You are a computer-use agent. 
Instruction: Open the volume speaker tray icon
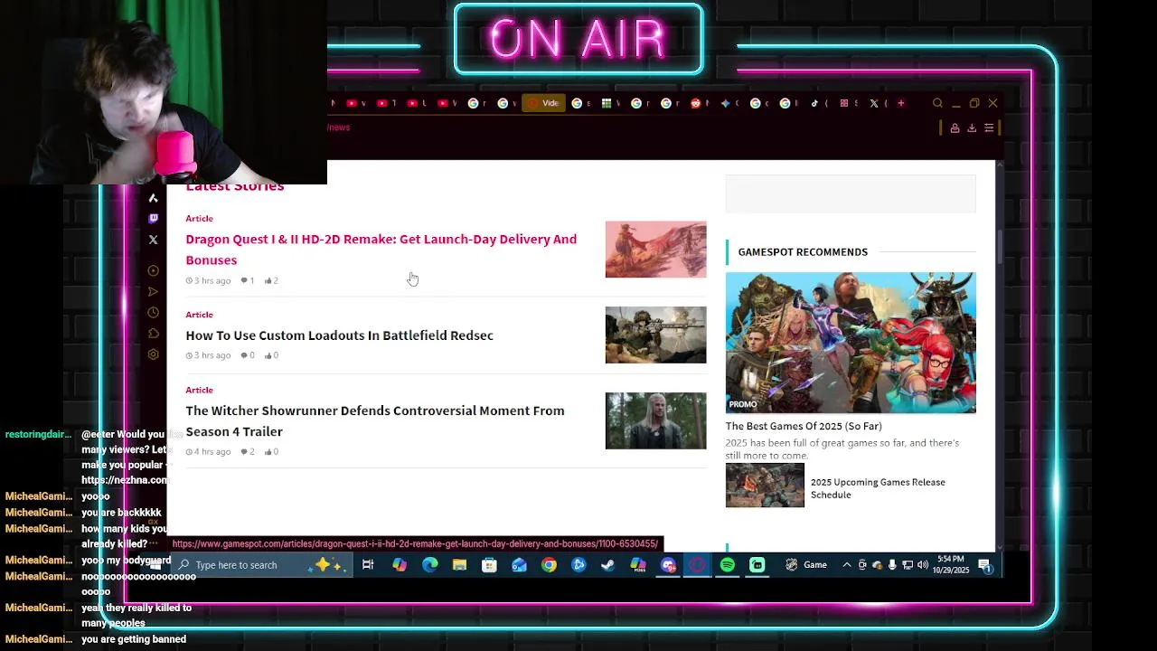(923, 565)
